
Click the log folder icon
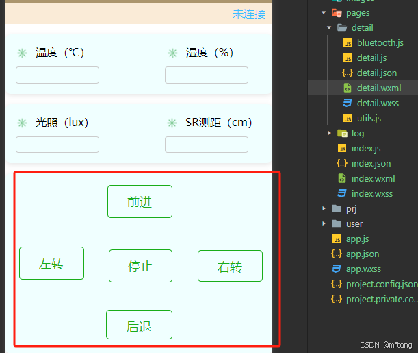pos(342,133)
